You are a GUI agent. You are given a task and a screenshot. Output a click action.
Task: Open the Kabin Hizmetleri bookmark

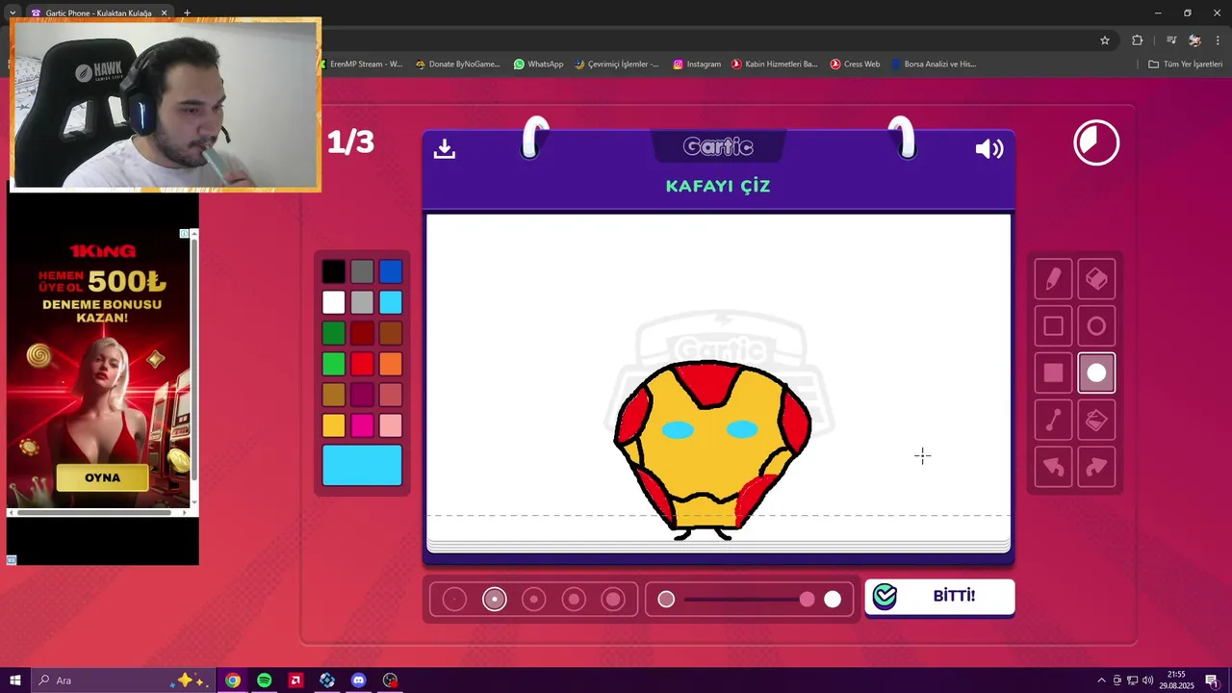point(775,64)
